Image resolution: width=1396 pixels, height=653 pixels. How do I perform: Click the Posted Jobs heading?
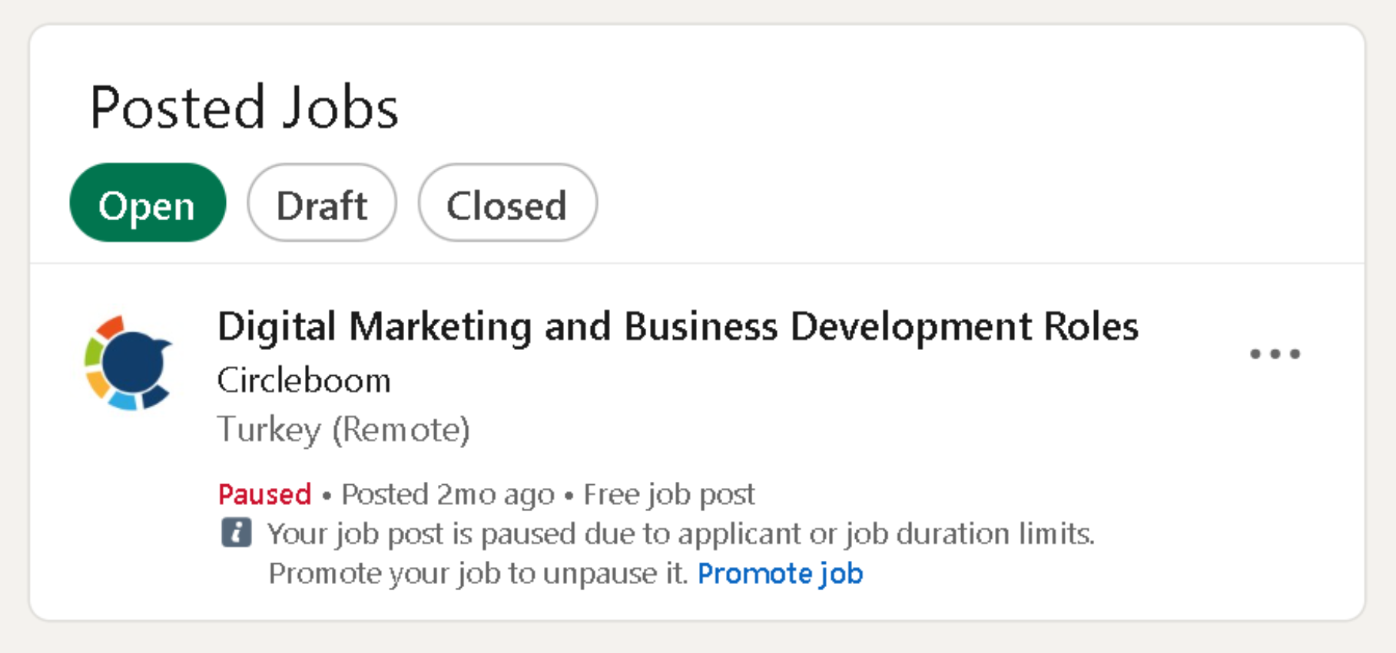pos(244,106)
